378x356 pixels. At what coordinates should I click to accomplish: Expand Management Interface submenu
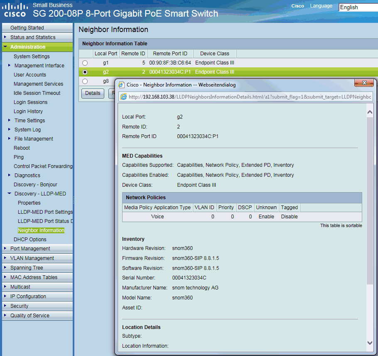tap(9, 65)
